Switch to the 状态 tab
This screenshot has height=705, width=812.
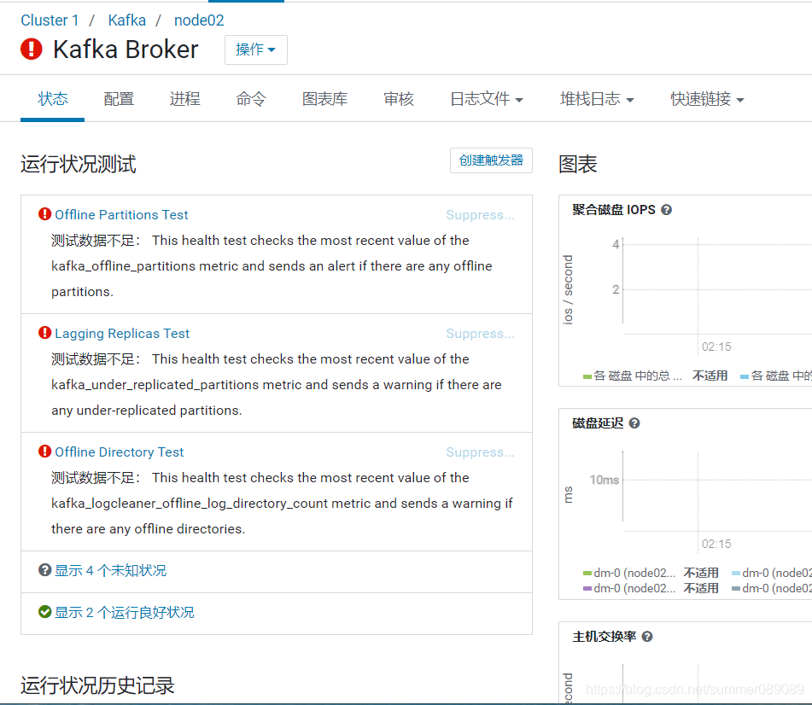[52, 99]
